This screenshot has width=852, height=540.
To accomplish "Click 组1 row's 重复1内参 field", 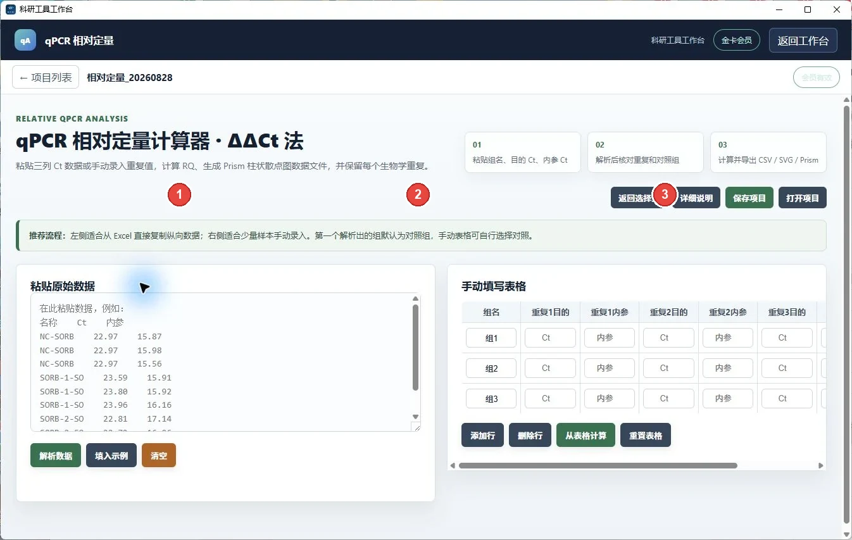I will click(610, 338).
